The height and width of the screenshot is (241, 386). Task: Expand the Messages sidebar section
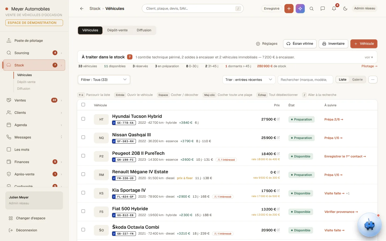click(x=61, y=137)
